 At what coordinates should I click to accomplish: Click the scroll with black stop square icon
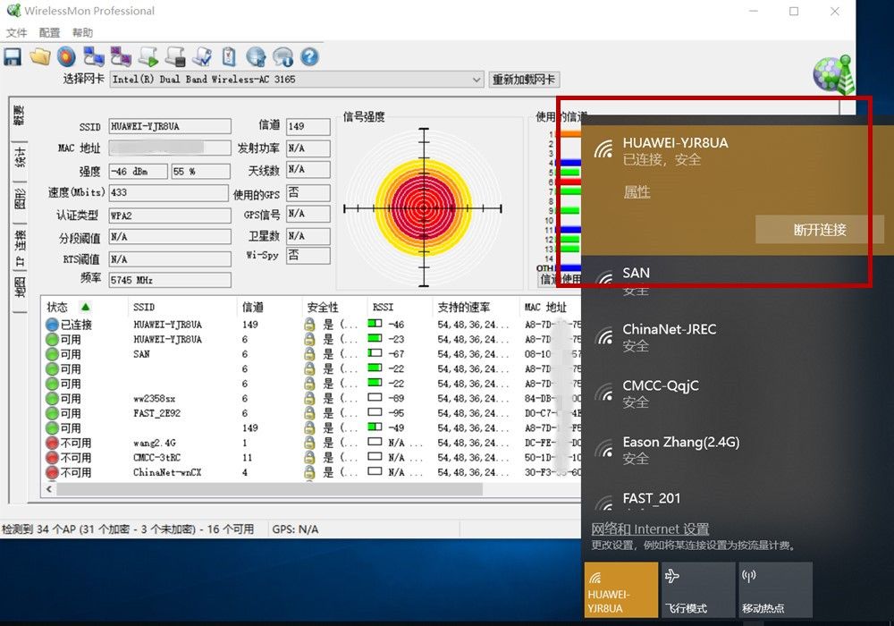(x=175, y=57)
